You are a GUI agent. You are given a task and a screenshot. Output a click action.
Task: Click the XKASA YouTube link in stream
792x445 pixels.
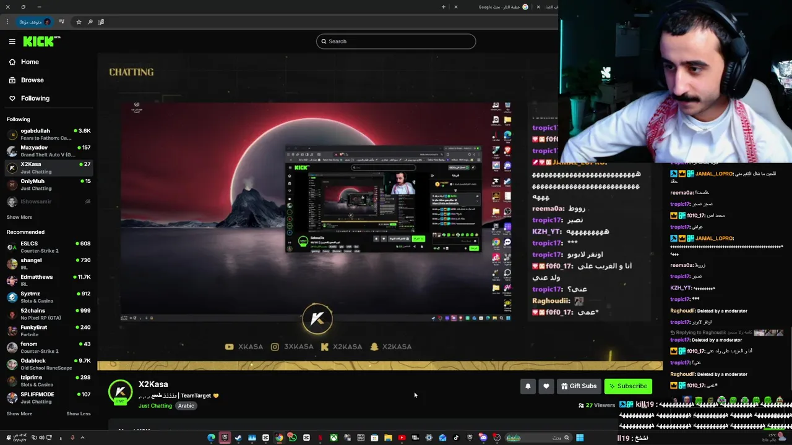(x=244, y=347)
